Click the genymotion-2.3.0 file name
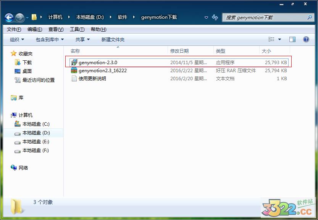Viewport: 318px width, 220px height. (98, 63)
